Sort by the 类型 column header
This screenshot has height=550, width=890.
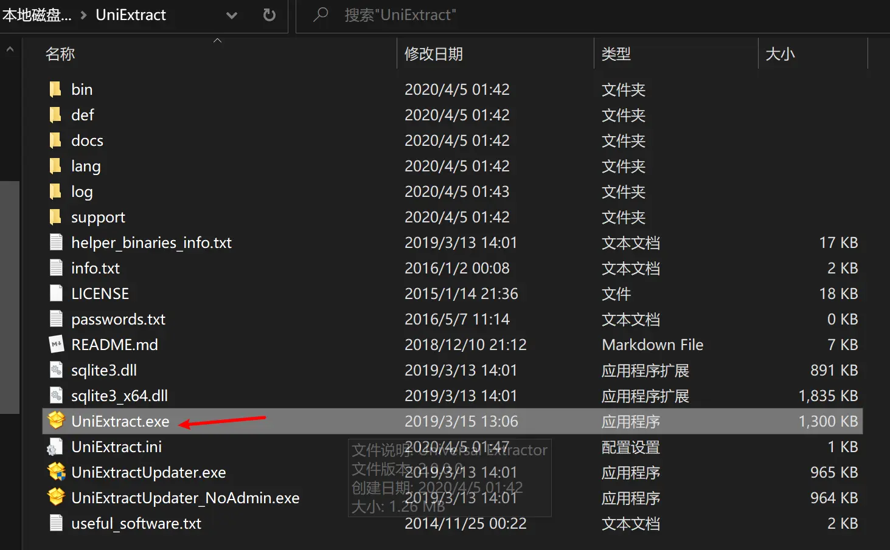tap(616, 54)
